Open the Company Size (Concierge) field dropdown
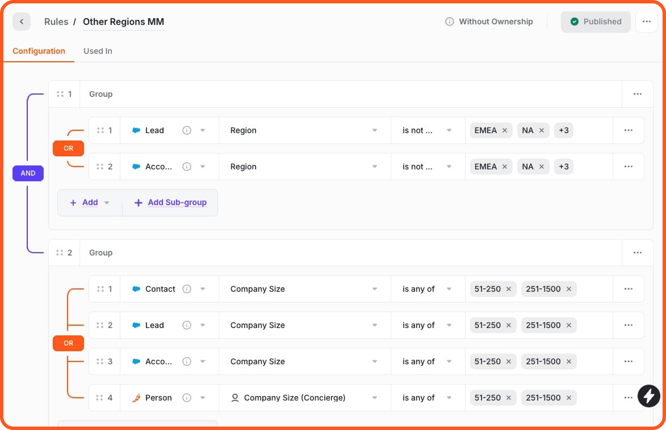This screenshot has width=666, height=430. (305, 398)
